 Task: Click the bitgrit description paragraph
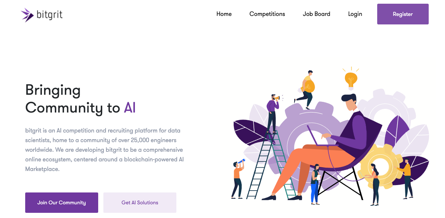(104, 150)
